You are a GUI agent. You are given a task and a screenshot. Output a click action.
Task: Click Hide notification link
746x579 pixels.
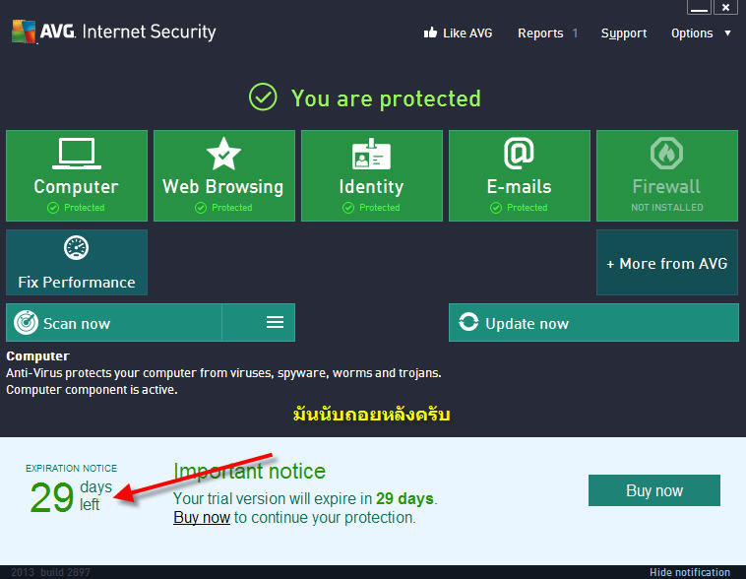(x=689, y=572)
